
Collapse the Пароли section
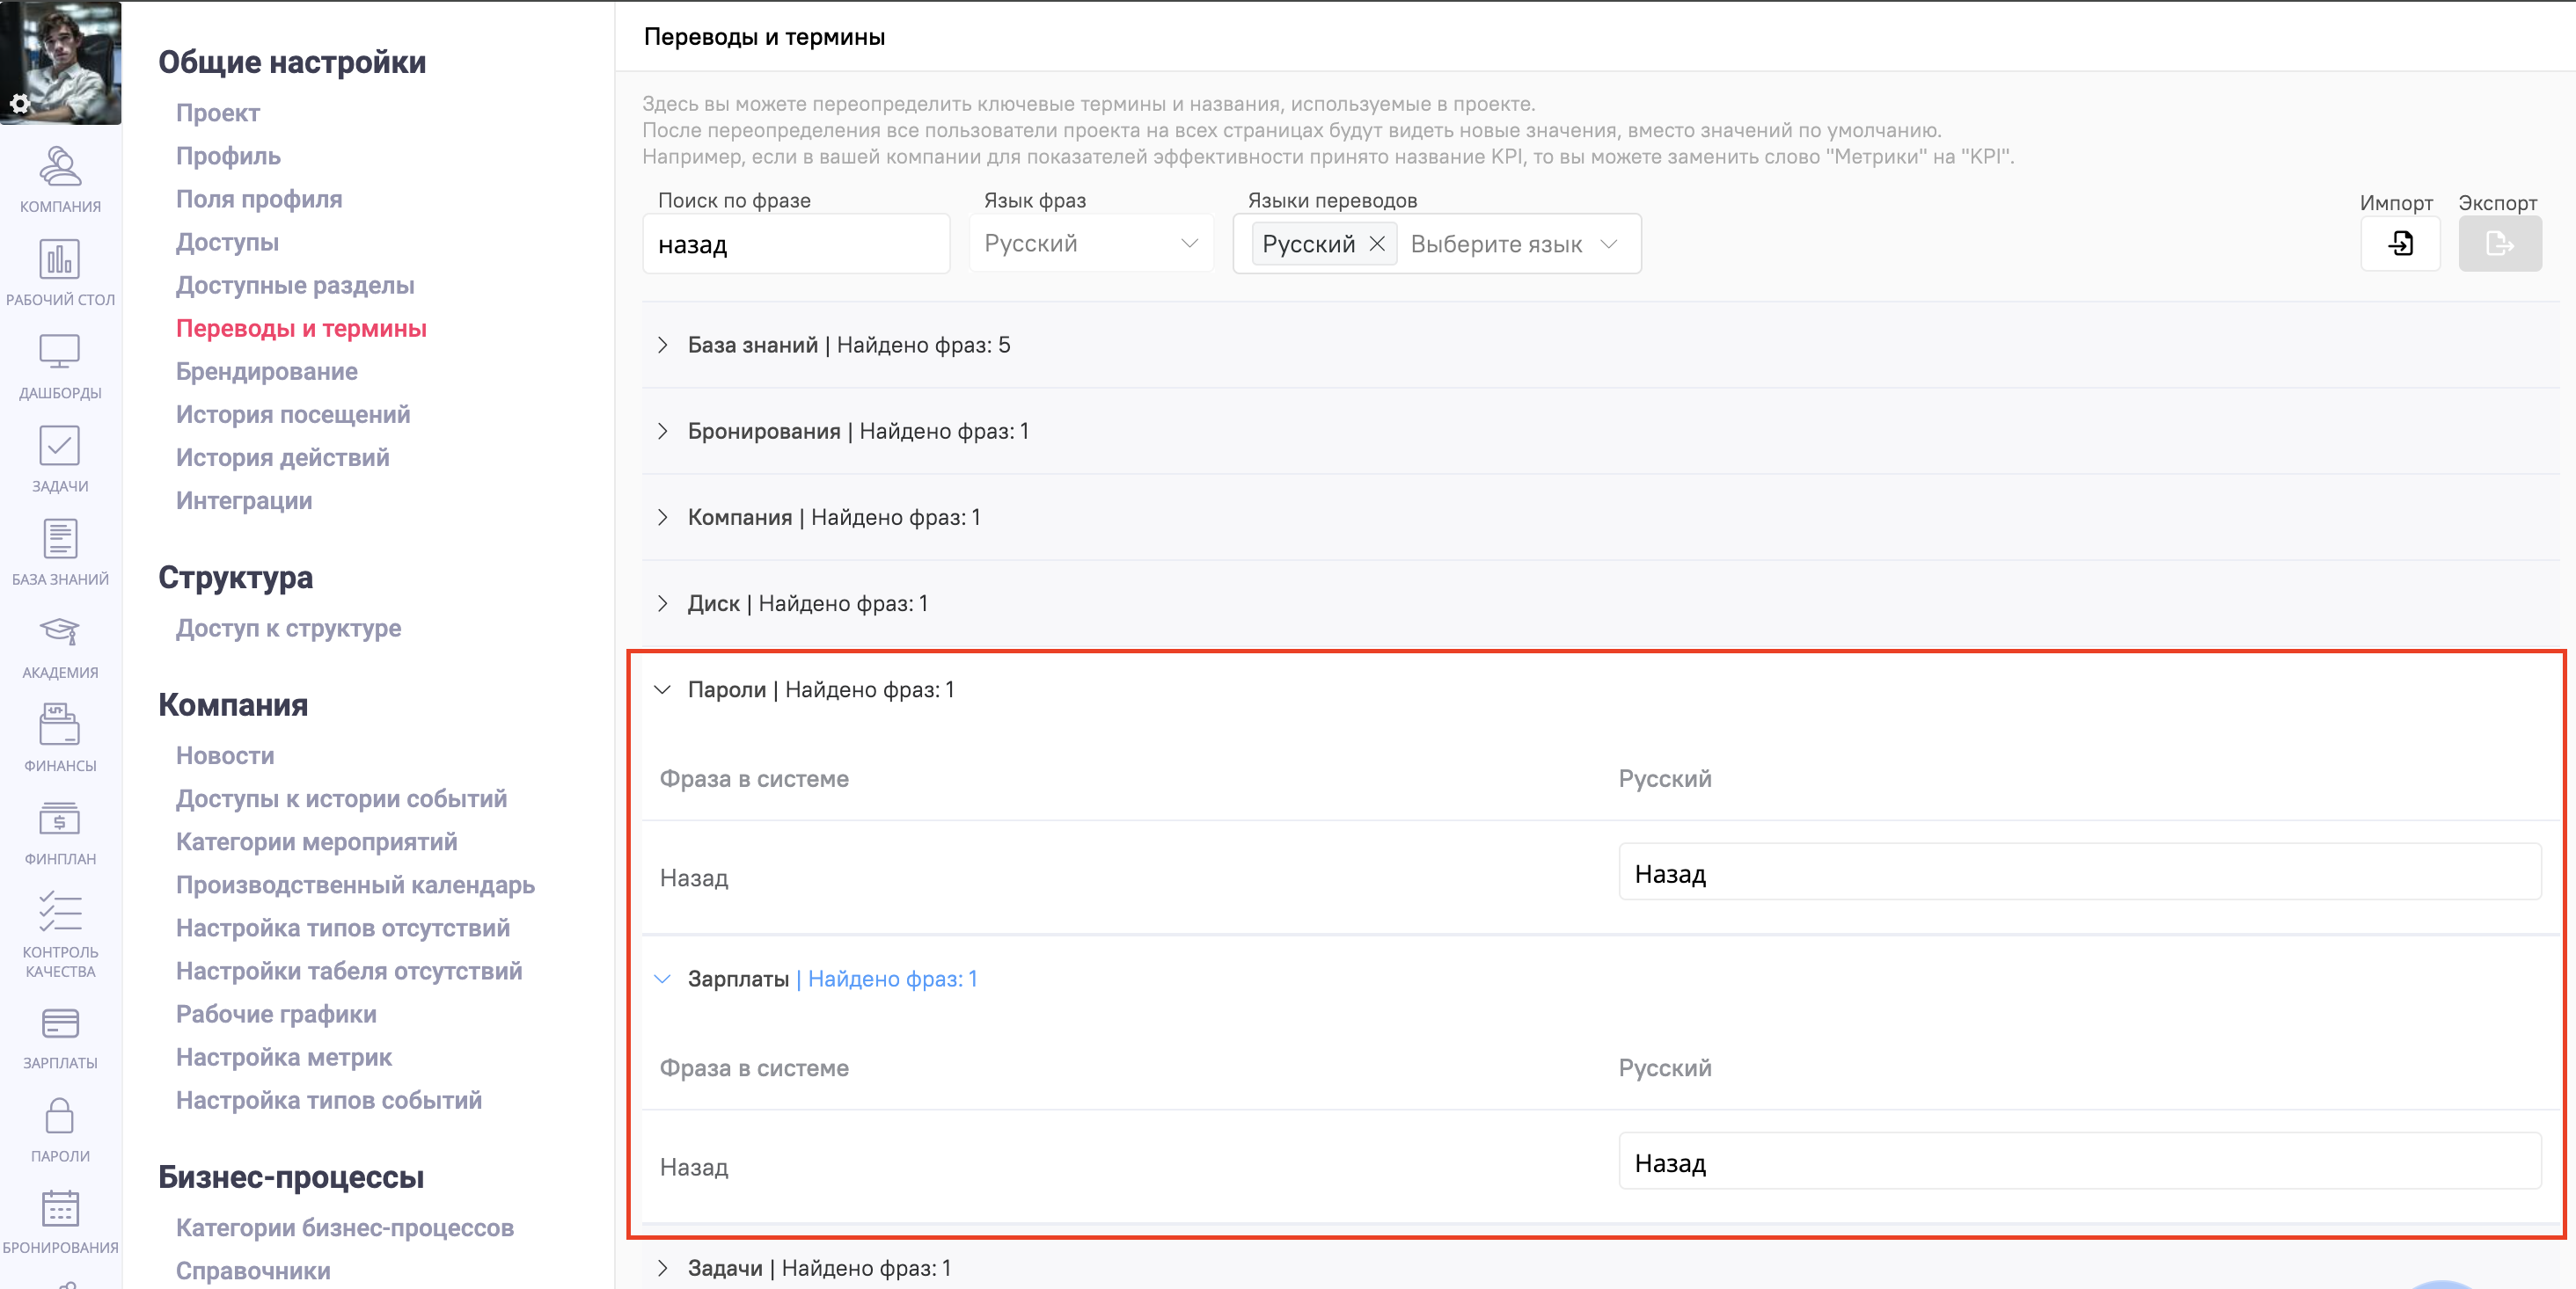point(662,689)
